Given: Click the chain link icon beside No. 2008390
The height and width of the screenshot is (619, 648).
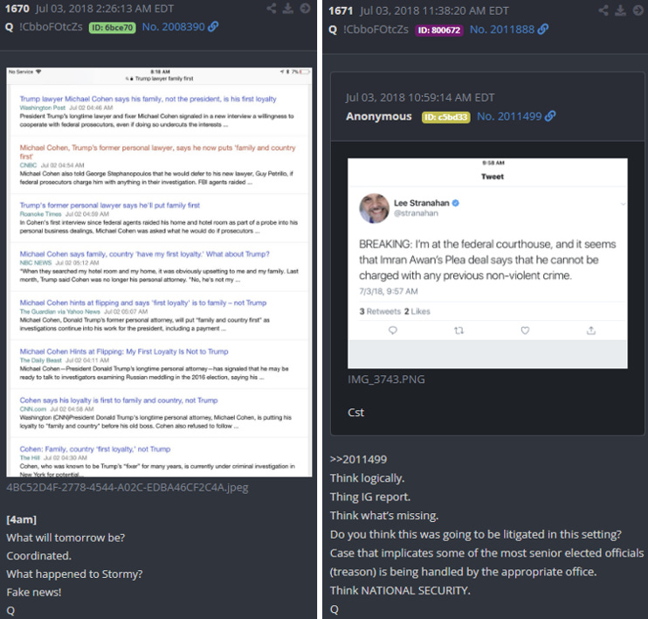Looking at the screenshot, I should click(x=213, y=26).
